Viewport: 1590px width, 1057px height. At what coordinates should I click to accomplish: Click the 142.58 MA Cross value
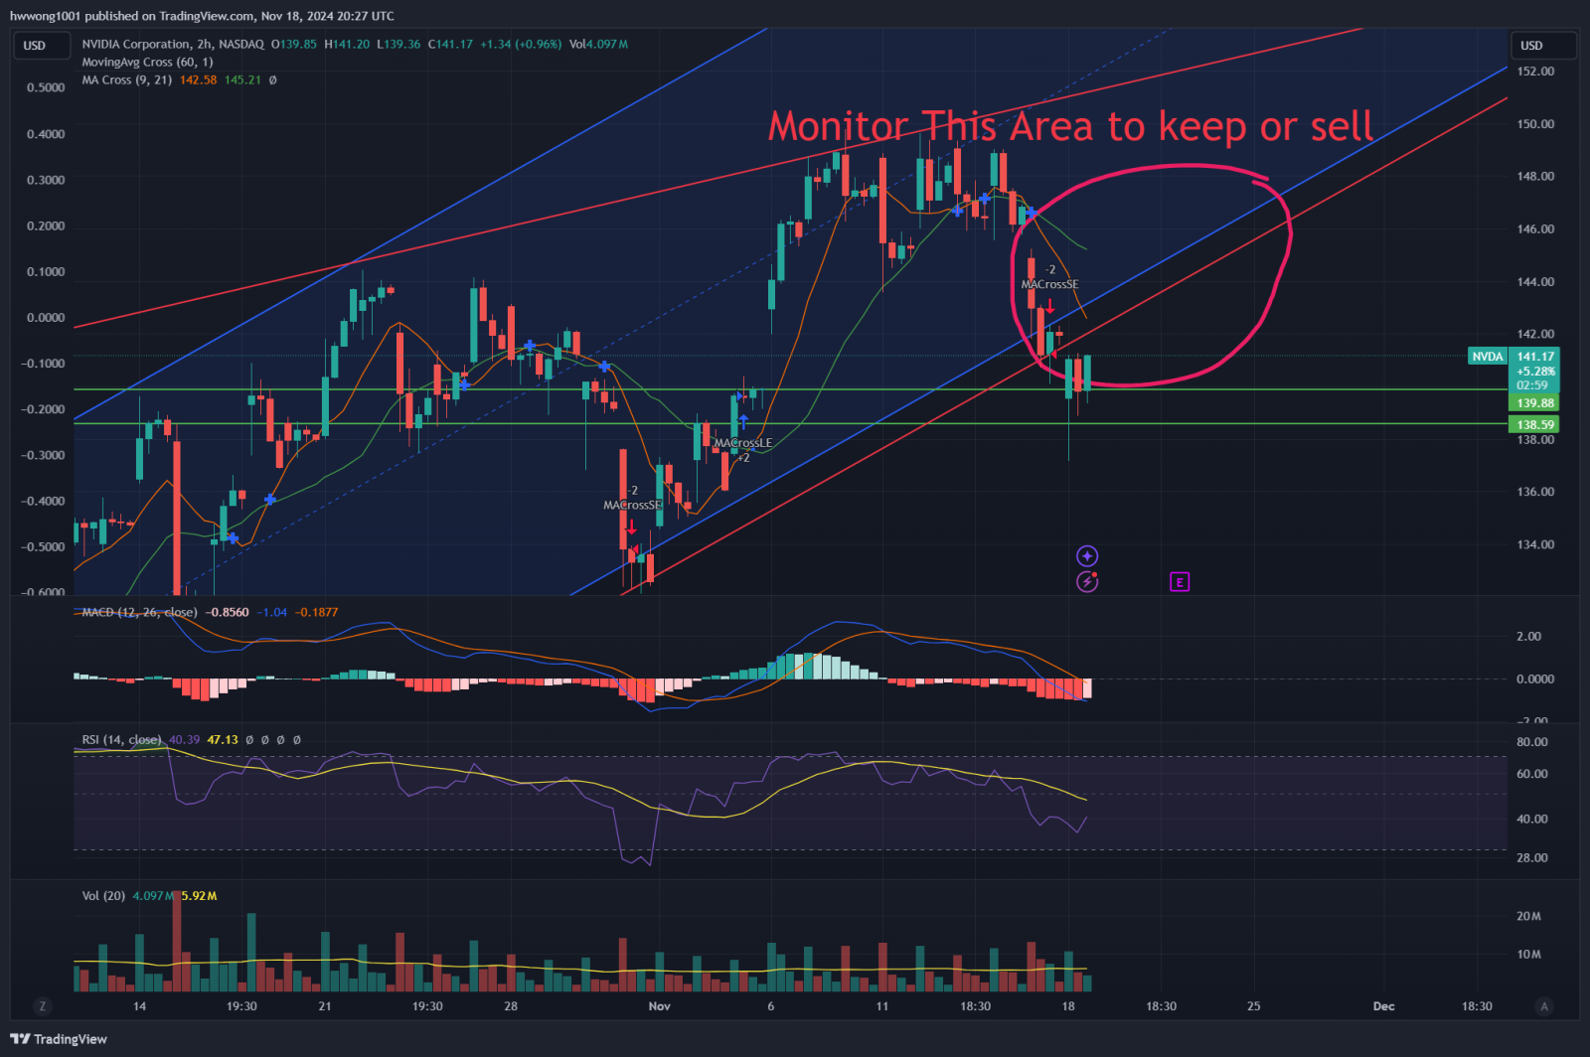tap(198, 79)
